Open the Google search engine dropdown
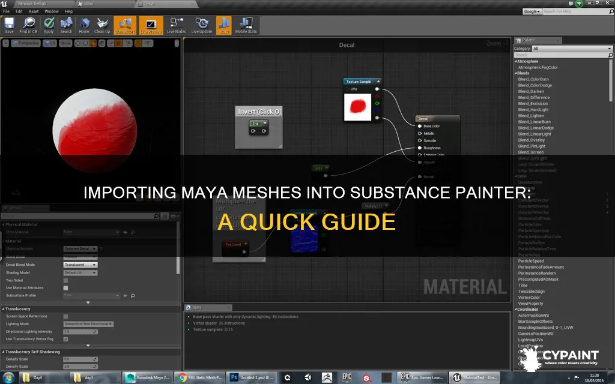The image size is (615, 384). click(x=532, y=11)
